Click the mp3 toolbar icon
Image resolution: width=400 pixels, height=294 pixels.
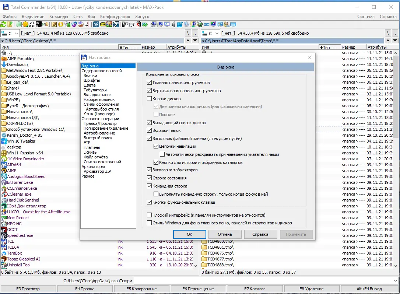(96, 25)
